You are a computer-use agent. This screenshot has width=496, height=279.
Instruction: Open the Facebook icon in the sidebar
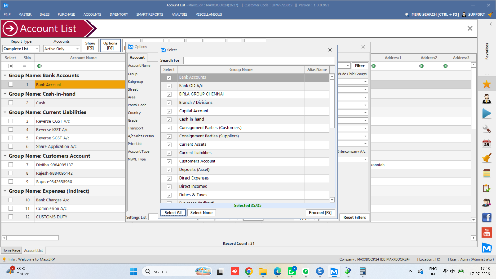486,218
